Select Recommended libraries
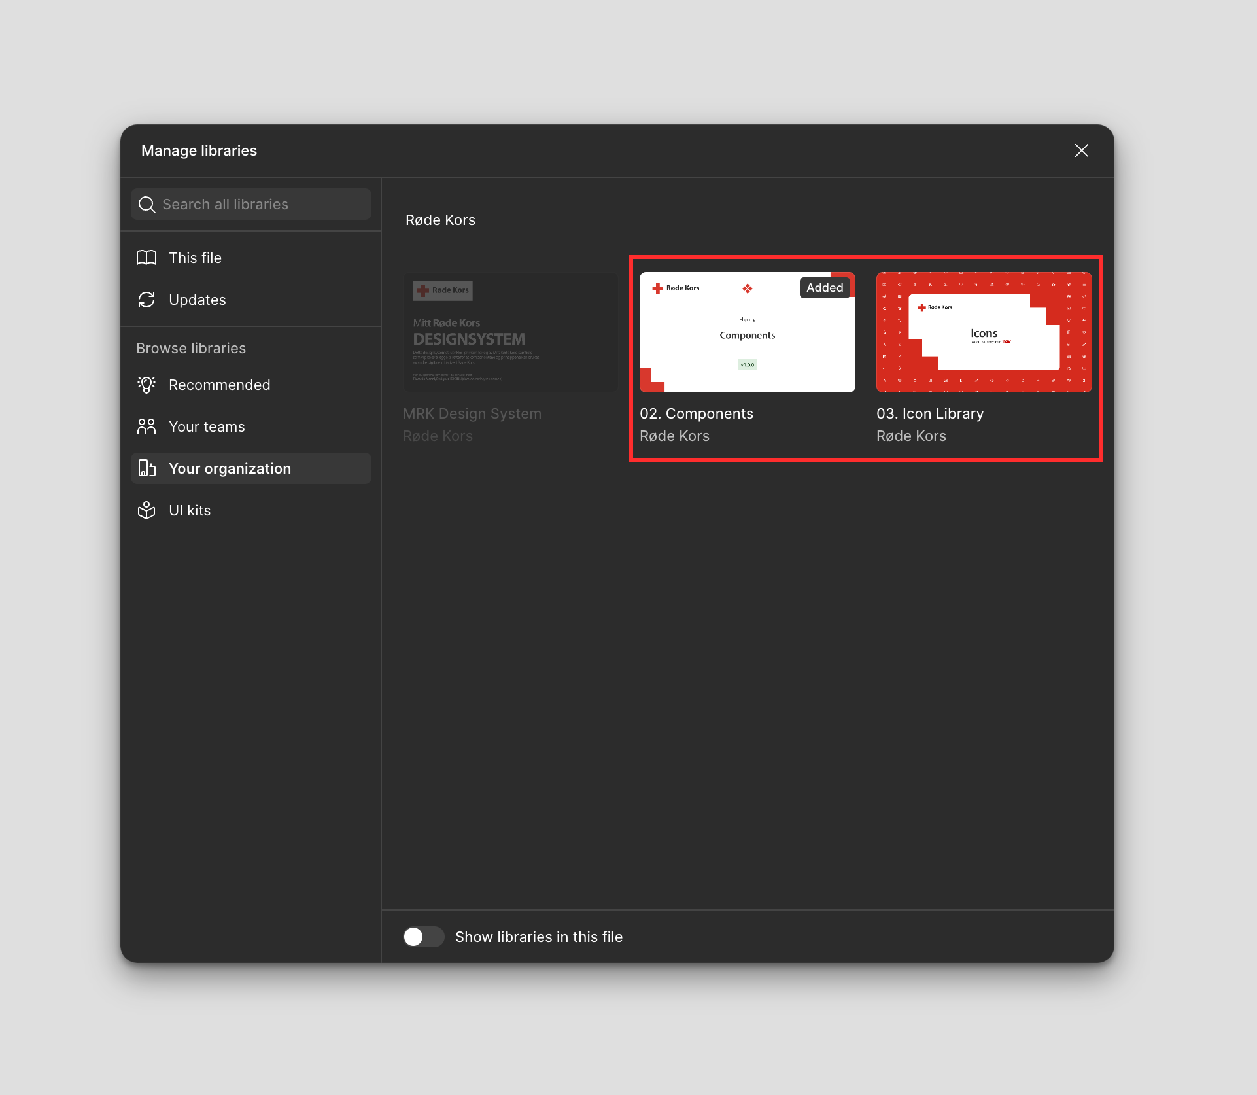Image resolution: width=1257 pixels, height=1095 pixels. 219,385
